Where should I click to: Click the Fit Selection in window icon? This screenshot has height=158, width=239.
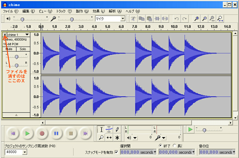212,19
